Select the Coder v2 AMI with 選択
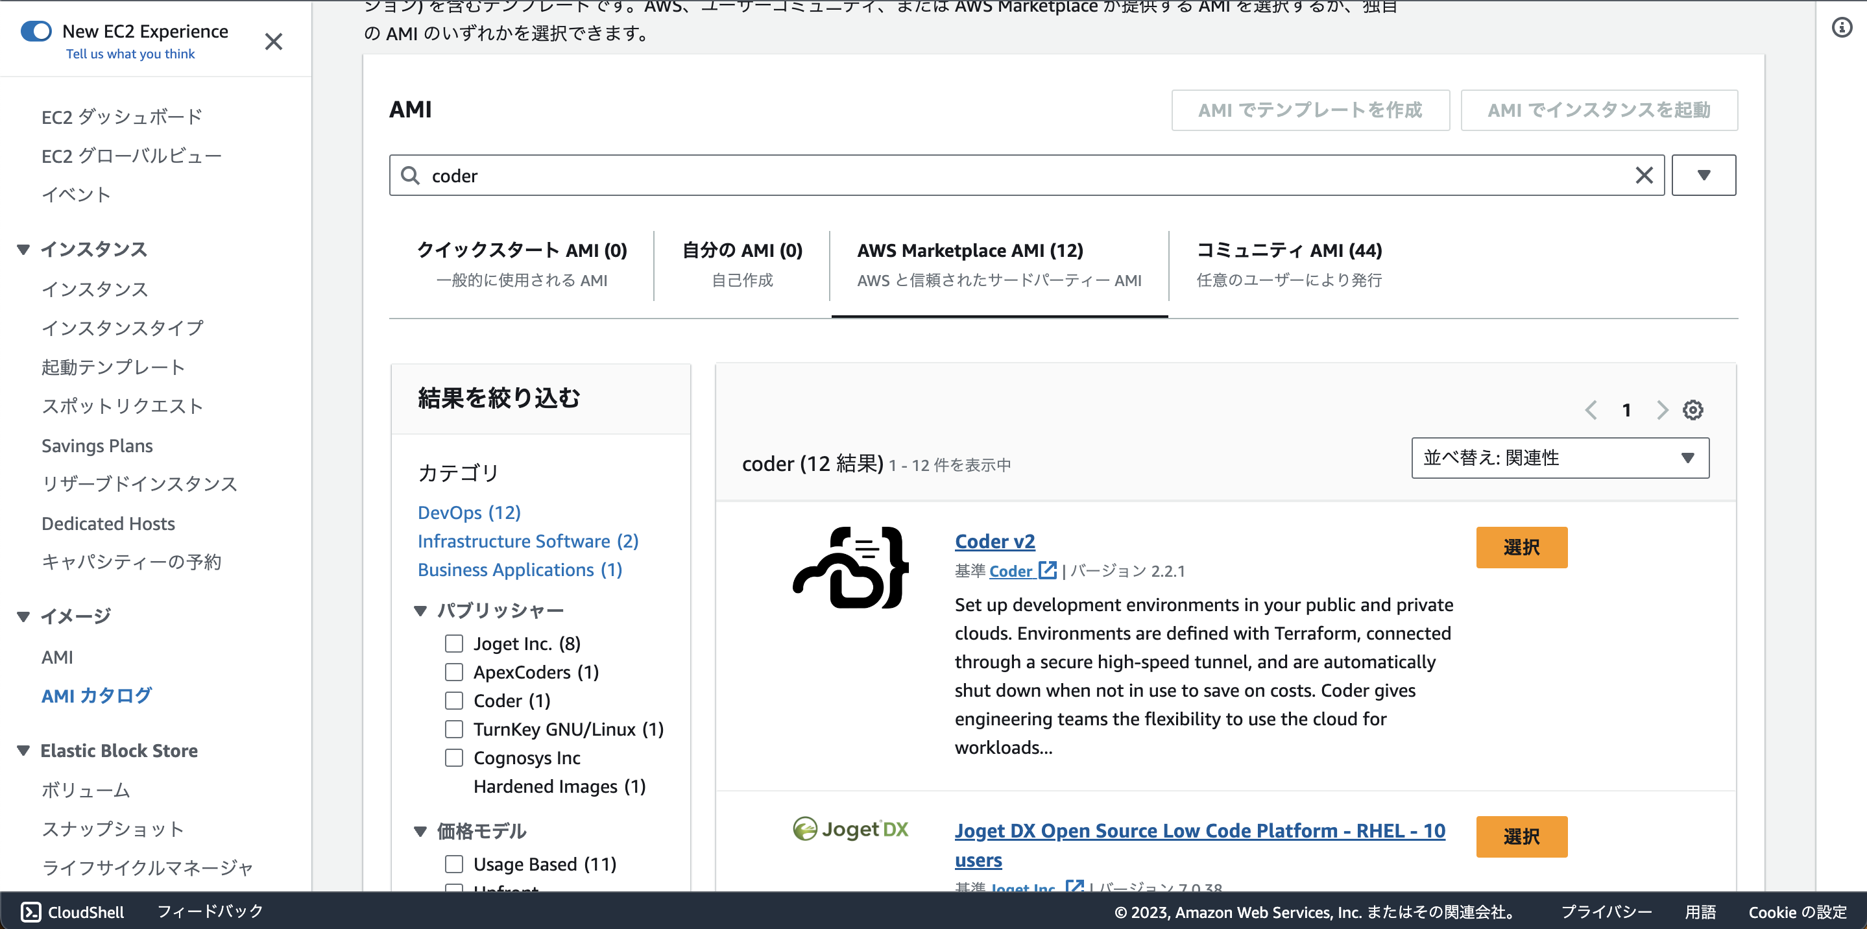 tap(1521, 547)
